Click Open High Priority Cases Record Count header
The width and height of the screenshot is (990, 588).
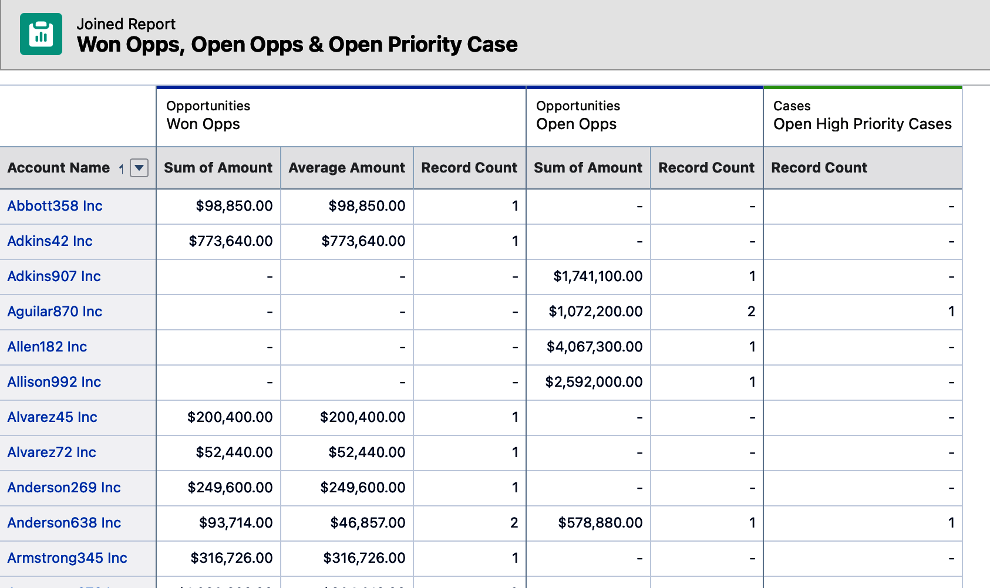point(863,168)
